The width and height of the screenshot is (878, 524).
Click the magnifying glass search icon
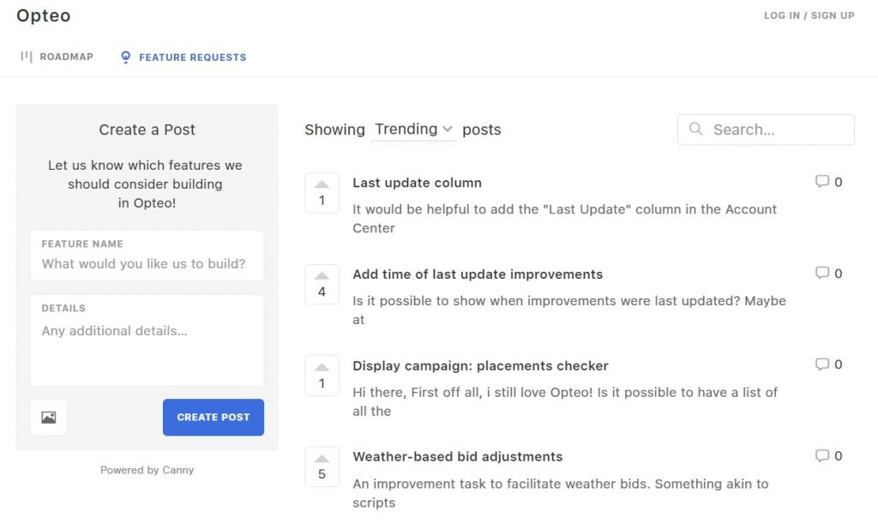point(695,129)
